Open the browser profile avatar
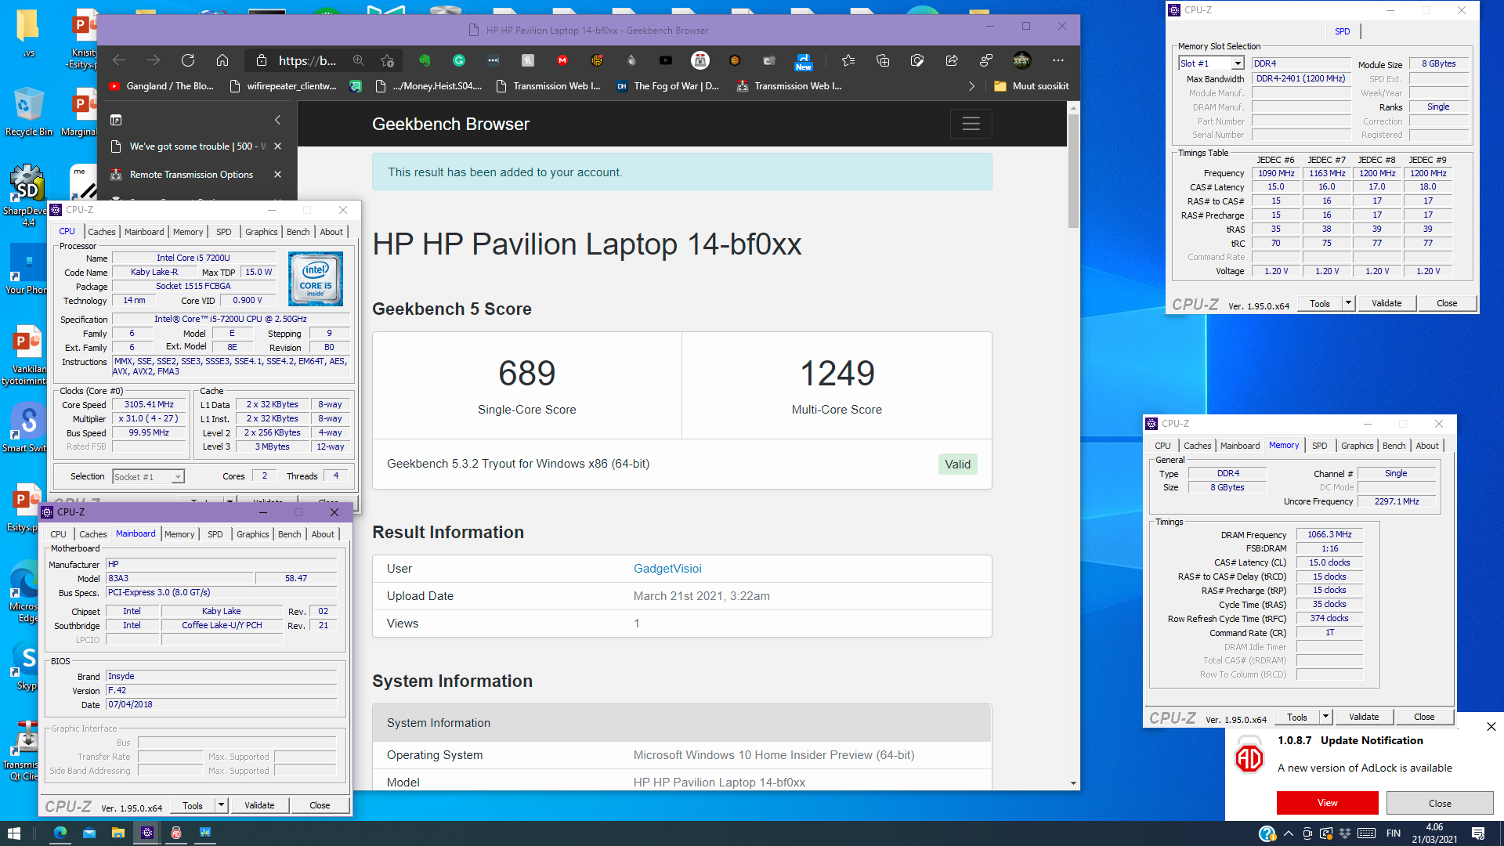The width and height of the screenshot is (1504, 846). (1021, 60)
